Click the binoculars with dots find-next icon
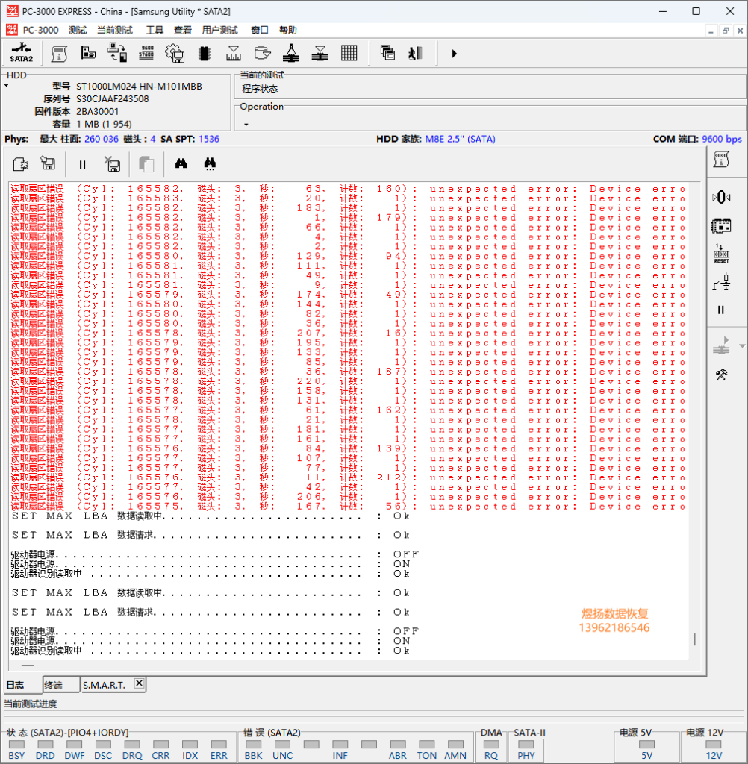Viewport: 748px width, 764px height. (x=210, y=164)
